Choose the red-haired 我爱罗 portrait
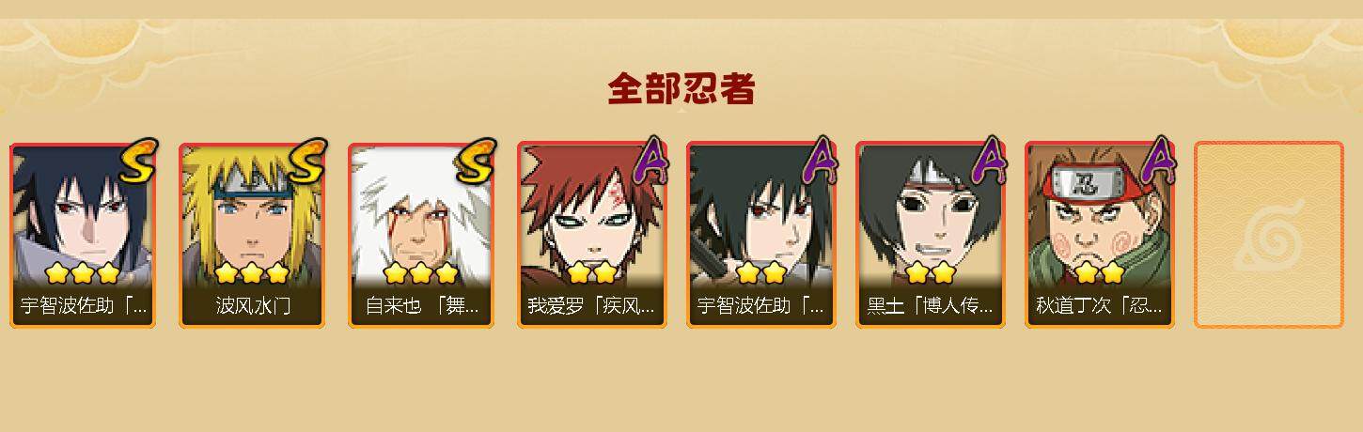This screenshot has height=432, width=1363. (x=590, y=217)
